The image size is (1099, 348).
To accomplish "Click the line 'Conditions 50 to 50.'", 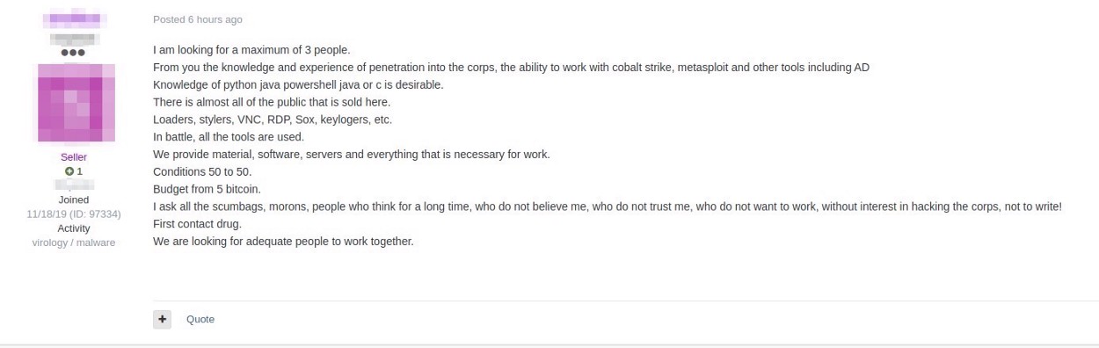I will click(202, 171).
